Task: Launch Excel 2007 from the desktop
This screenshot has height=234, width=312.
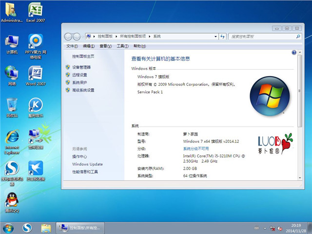Action: click(x=36, y=12)
